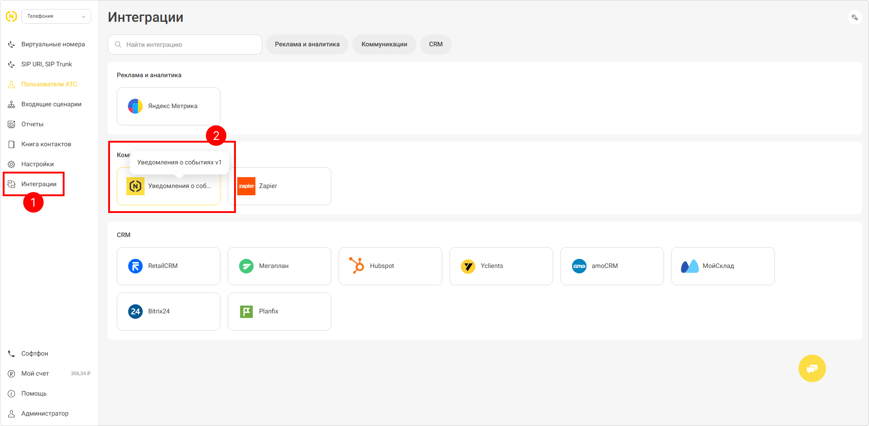Filter by Коммуникации category
The height and width of the screenshot is (426, 869).
[385, 45]
